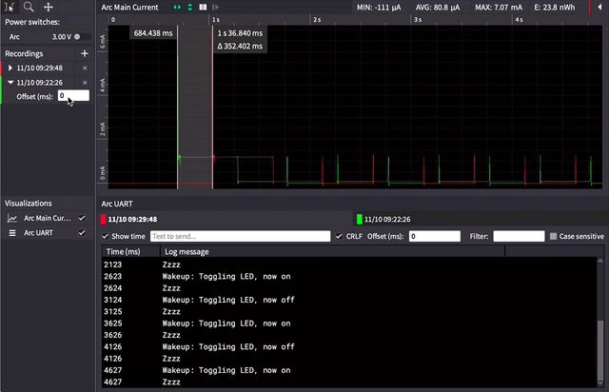Click the Arc Main Current graph icon

12,218
